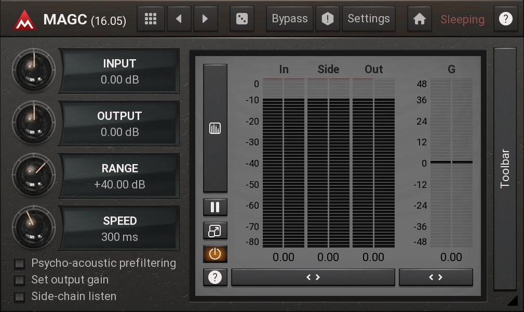Open the meters help question mark
Screen dimensions: 524x312
[215, 277]
